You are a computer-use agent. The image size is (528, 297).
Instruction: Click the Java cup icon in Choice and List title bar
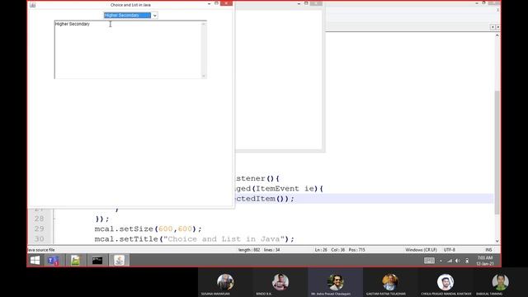(33, 5)
